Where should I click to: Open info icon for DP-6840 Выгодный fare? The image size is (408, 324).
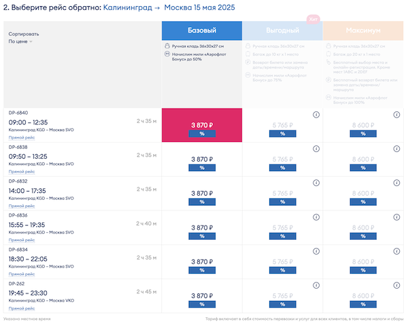coord(316,114)
